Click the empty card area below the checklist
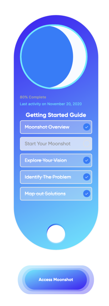 [56, 212]
